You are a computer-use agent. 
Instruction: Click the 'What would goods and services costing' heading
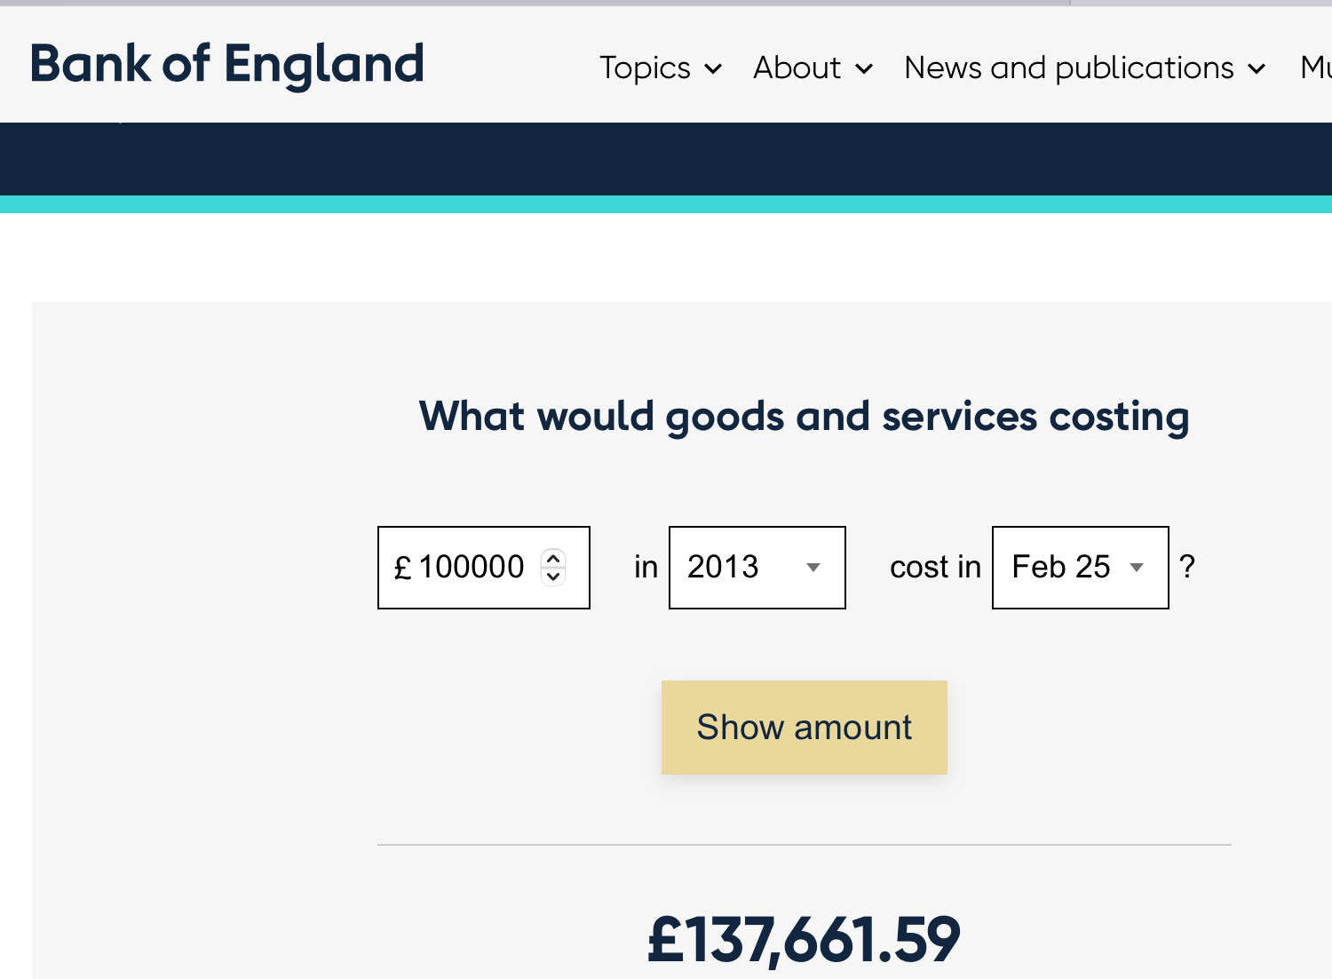click(804, 417)
